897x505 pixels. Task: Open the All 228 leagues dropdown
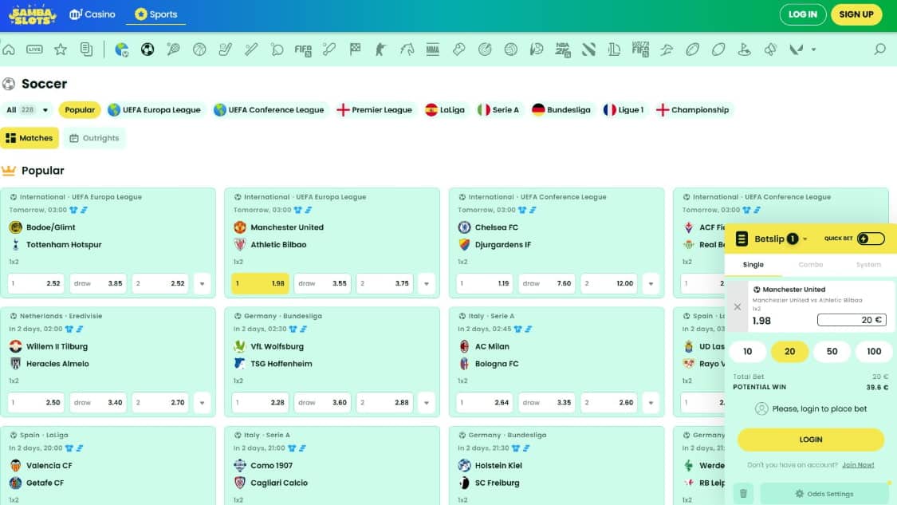pyautogui.click(x=27, y=110)
